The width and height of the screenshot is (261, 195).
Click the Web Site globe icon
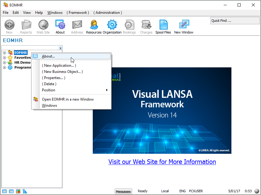pos(43,25)
